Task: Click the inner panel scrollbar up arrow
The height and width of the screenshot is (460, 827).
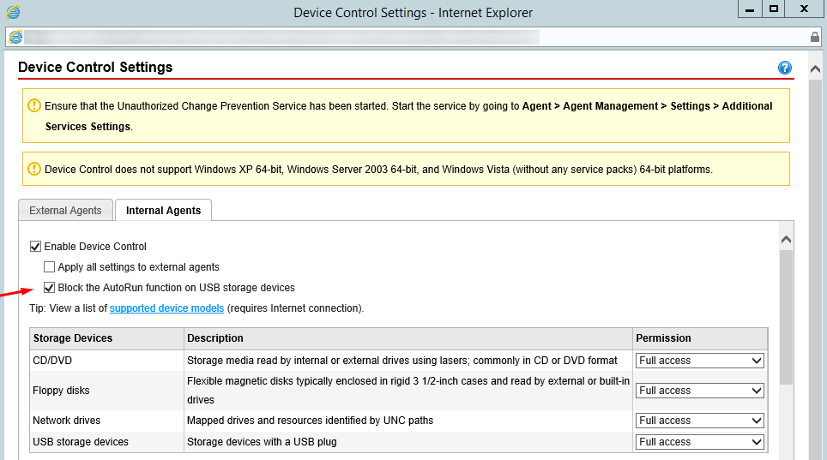Action: [x=786, y=240]
